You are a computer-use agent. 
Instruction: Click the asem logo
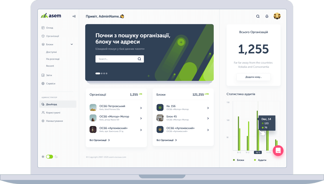(x=51, y=16)
